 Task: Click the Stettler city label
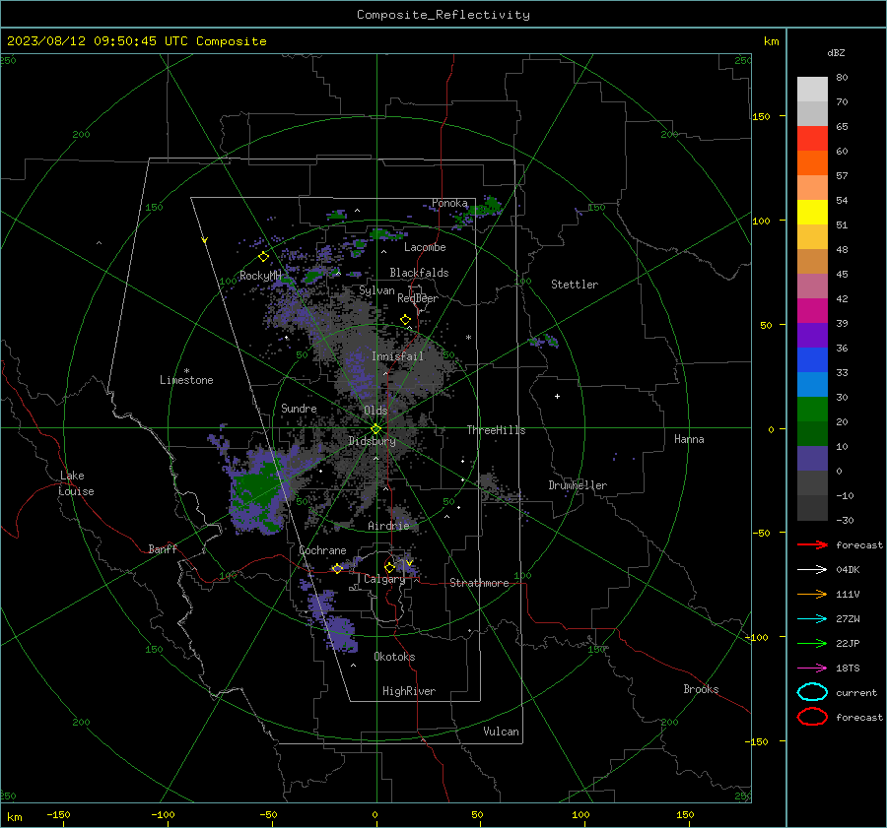[x=575, y=285]
